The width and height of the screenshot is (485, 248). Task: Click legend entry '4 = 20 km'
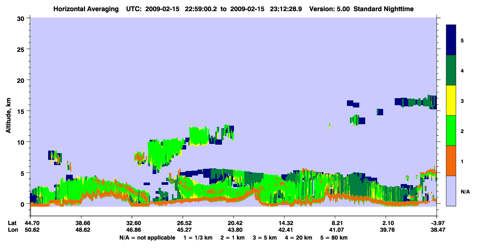(299, 238)
